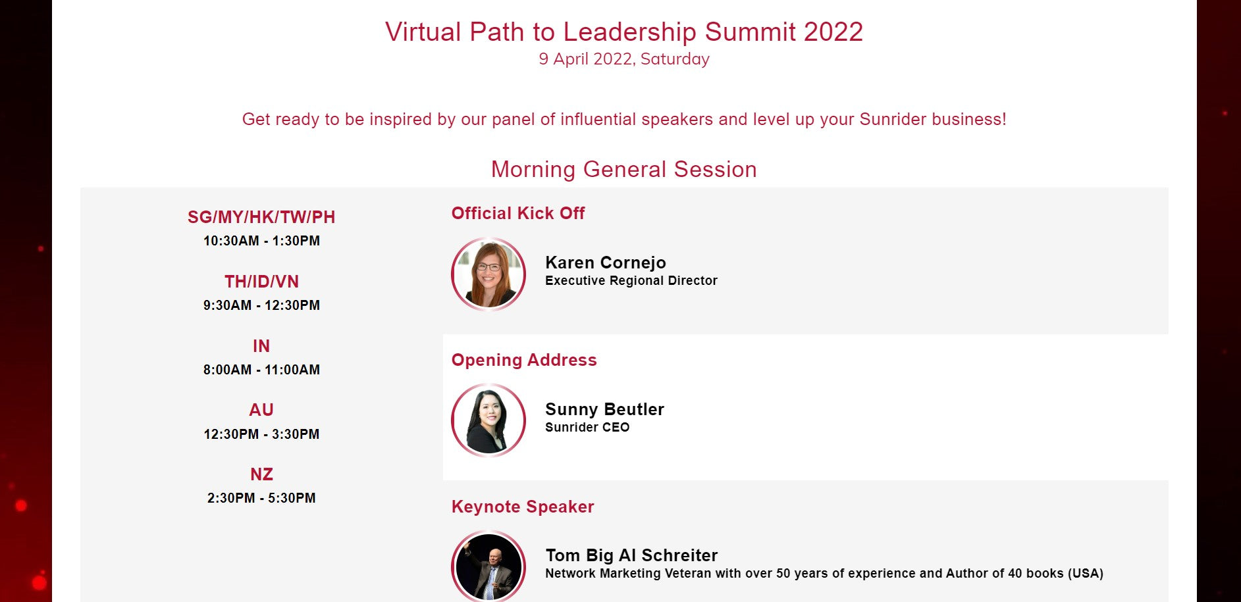Click the IN region label
This screenshot has width=1241, height=602.
[x=261, y=346]
